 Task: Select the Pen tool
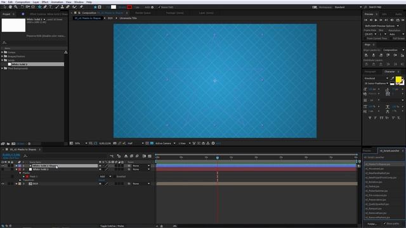point(45,7)
